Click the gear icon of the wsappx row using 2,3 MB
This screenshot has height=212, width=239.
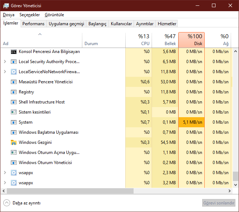point(14,173)
